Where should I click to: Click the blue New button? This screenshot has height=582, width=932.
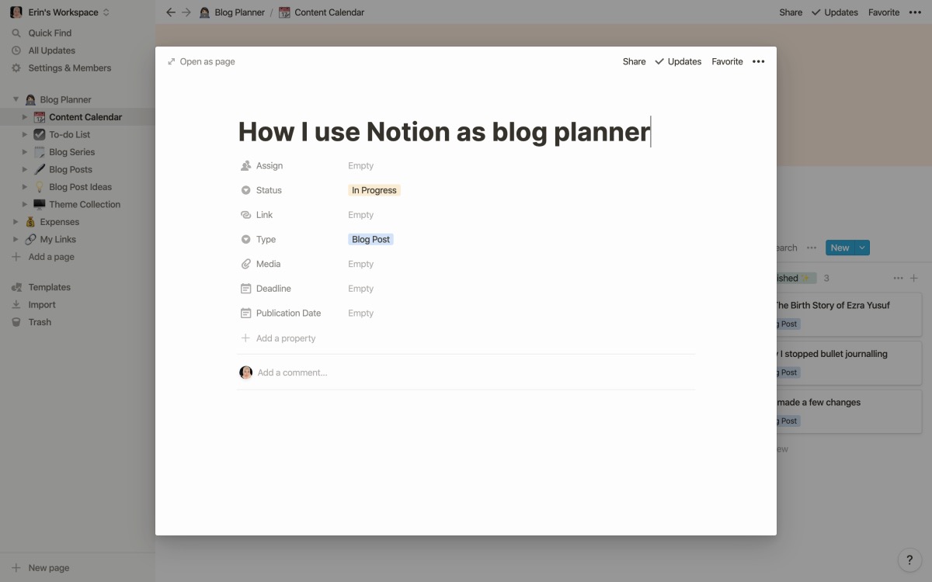coord(840,248)
